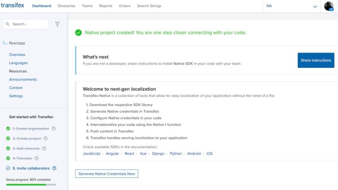Click the 1. Create organization step
This screenshot has width=338, height=190.
pos(30,128)
